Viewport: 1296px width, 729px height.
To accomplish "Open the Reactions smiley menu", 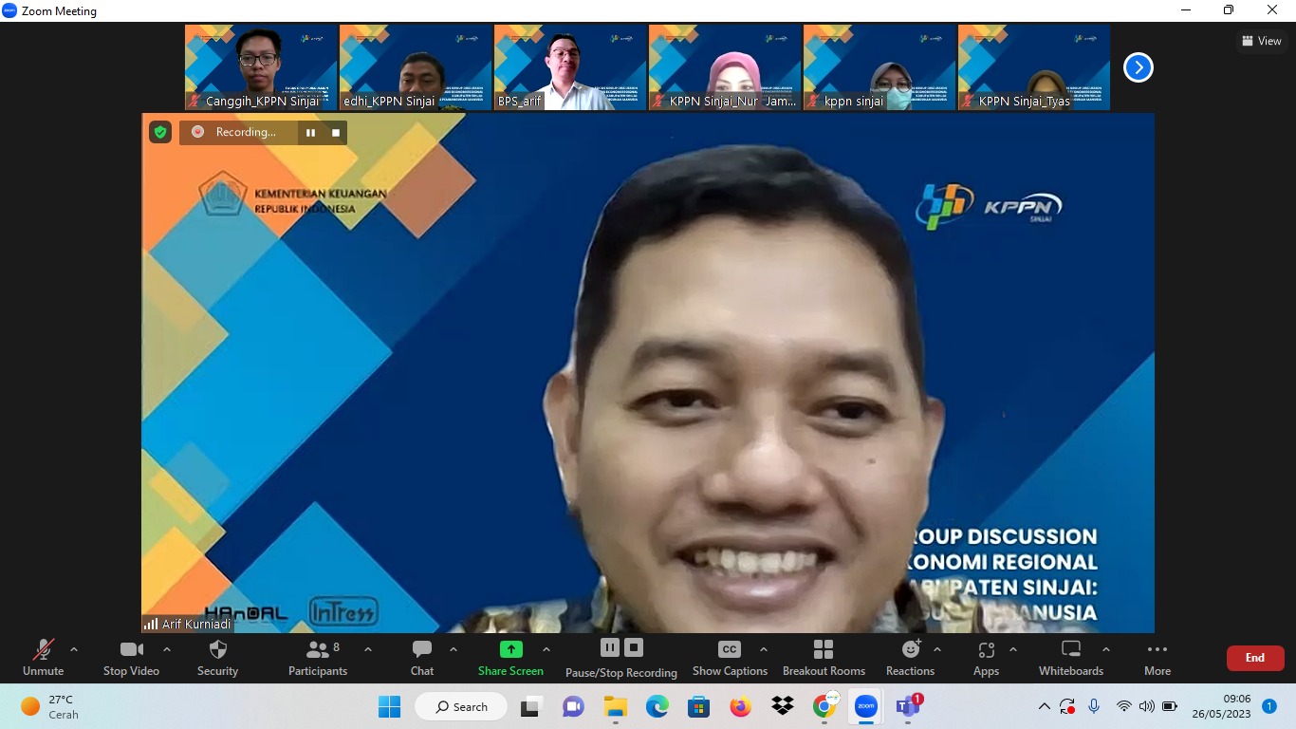I will pyautogui.click(x=910, y=657).
